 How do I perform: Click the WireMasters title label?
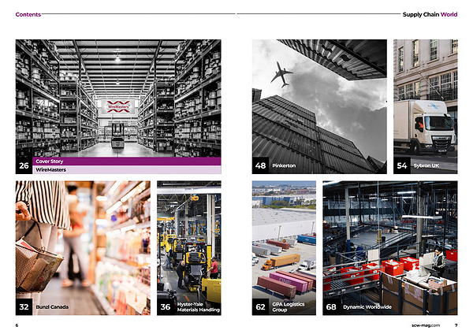coord(51,169)
